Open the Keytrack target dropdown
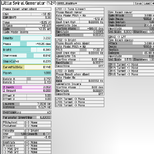This screenshot has width=154, height=154. point(38,142)
